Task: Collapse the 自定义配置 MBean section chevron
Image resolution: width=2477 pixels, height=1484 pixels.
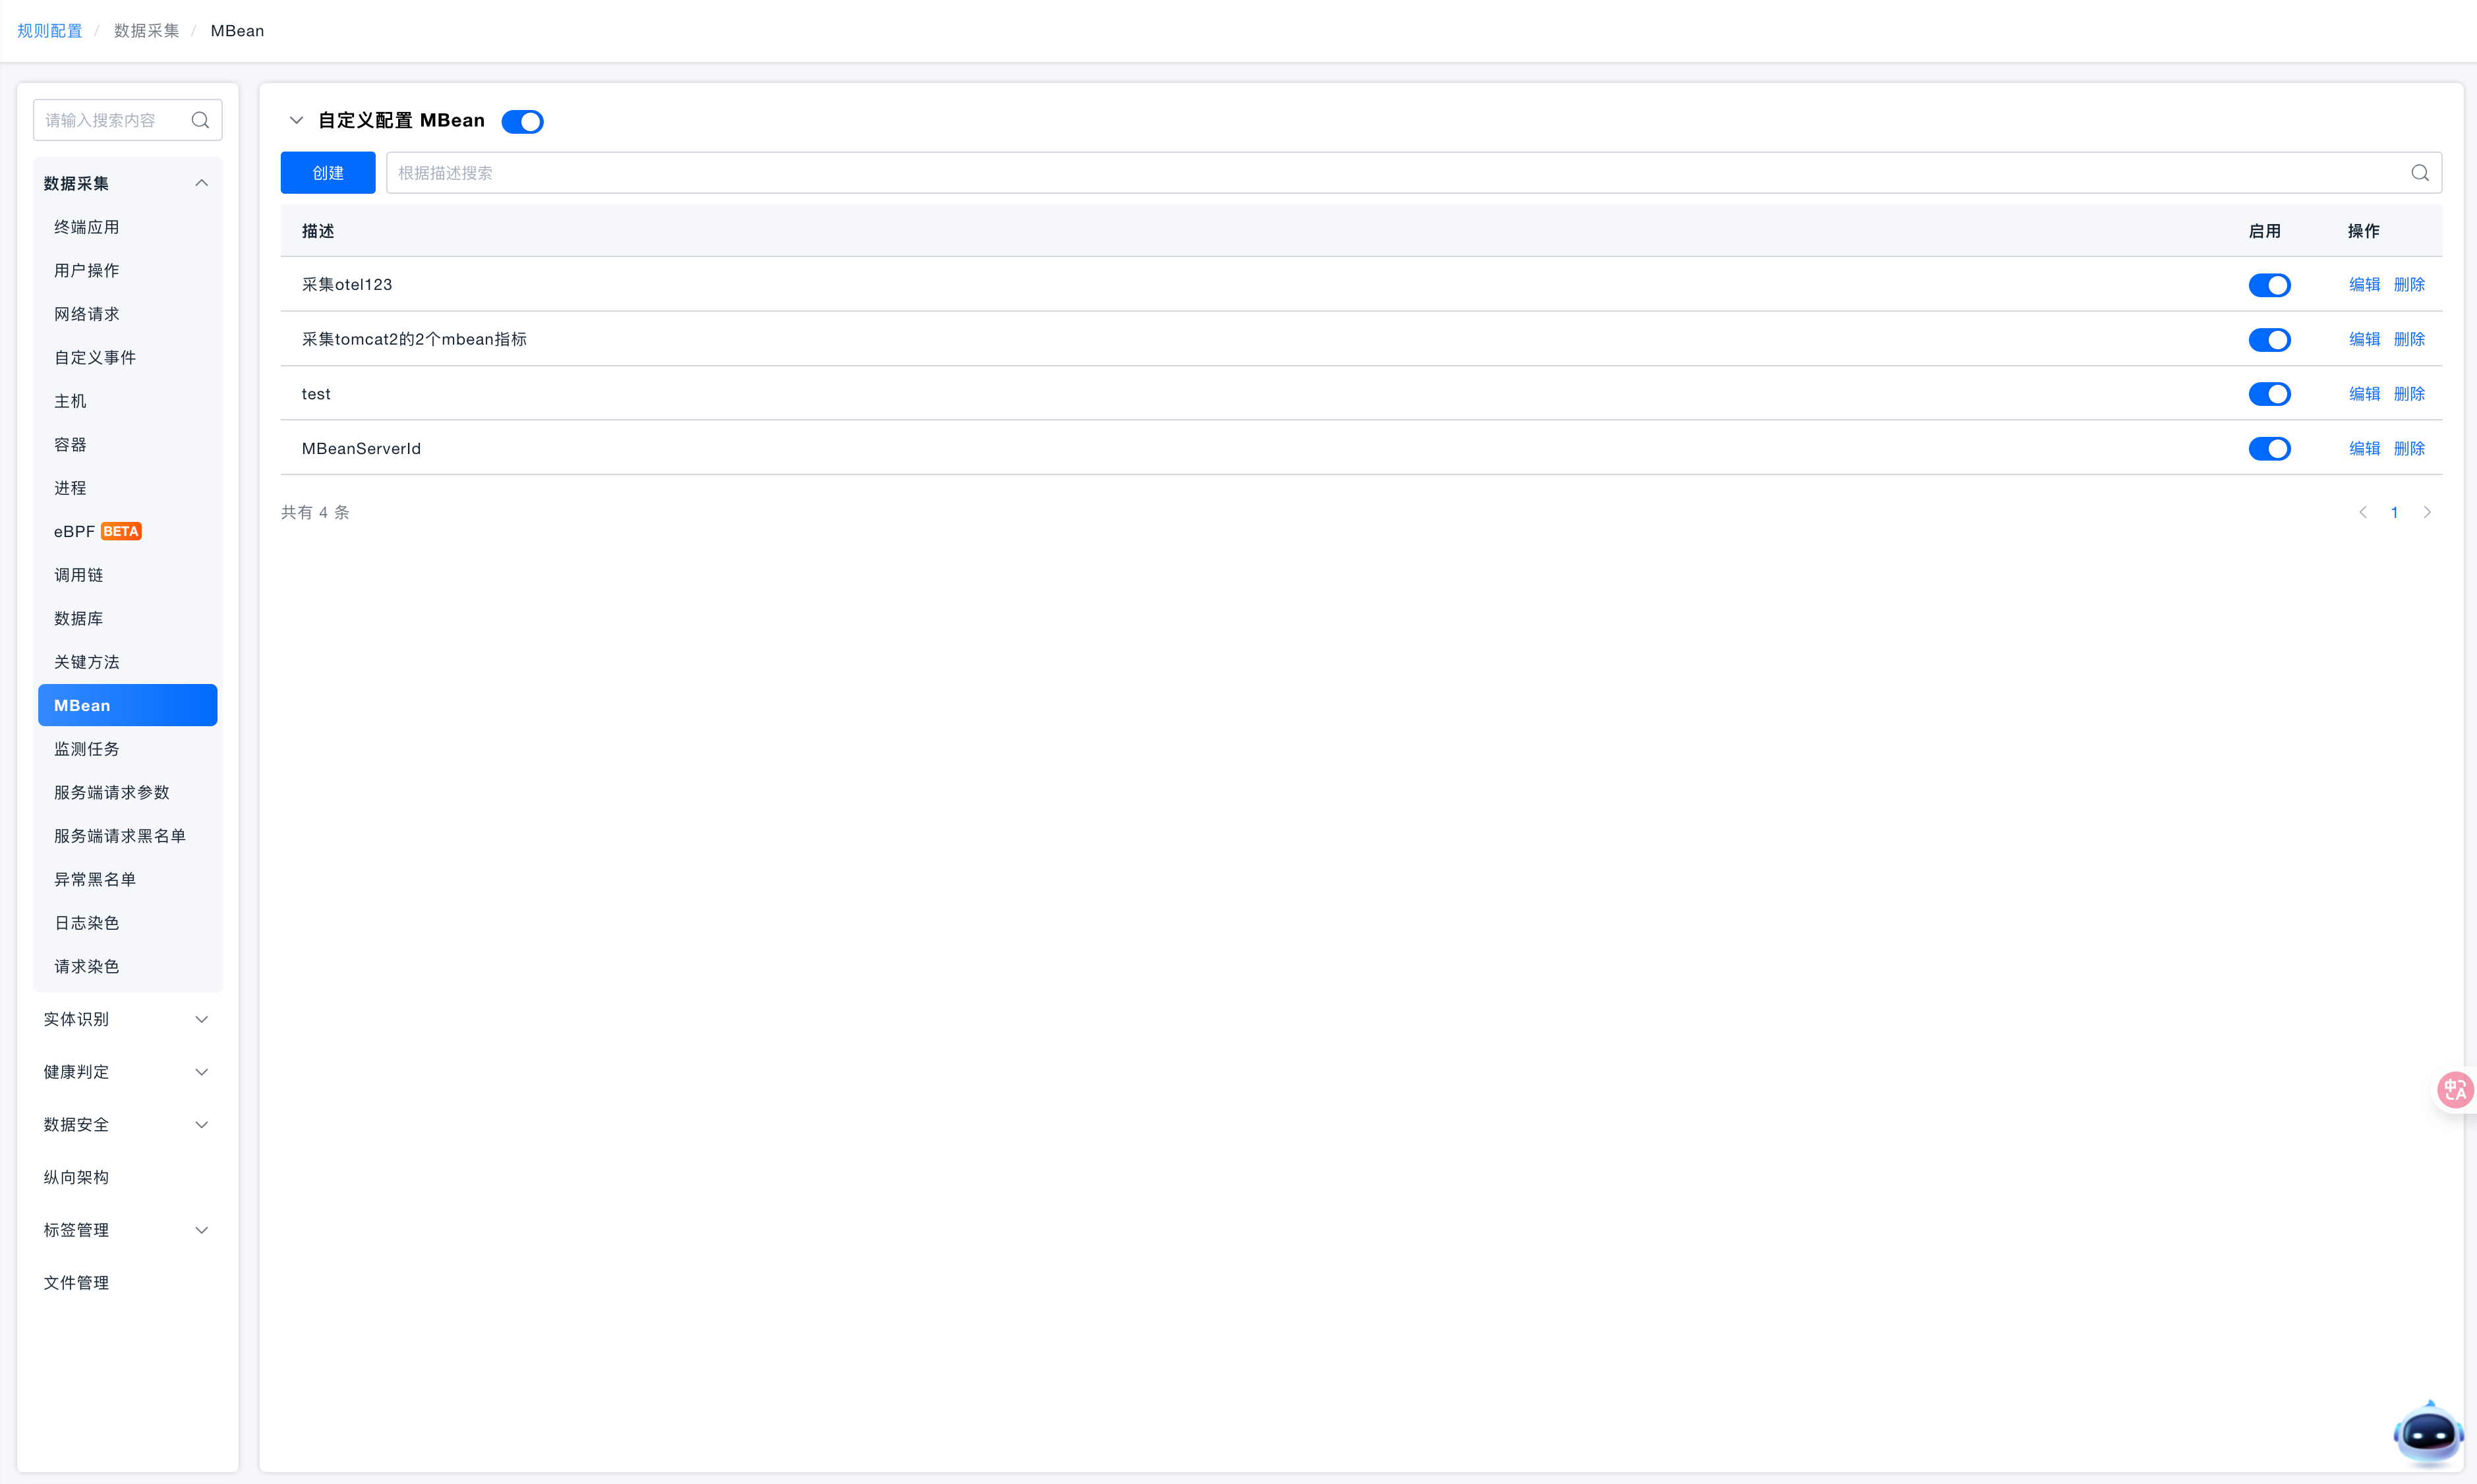Action: 296,120
